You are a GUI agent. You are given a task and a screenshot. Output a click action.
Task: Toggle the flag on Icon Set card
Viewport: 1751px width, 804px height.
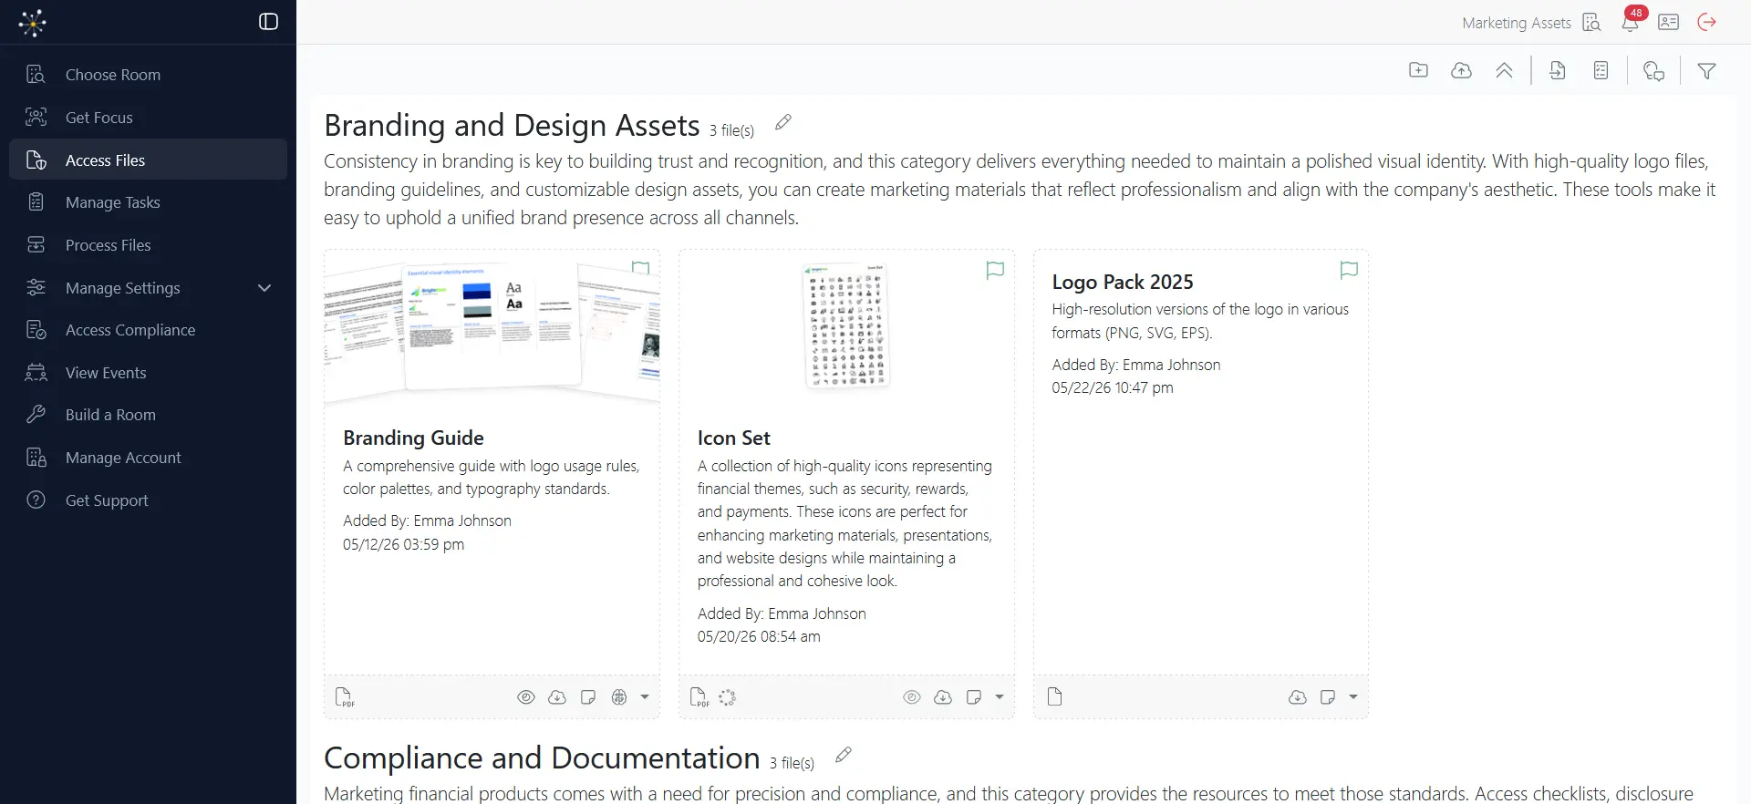(x=995, y=270)
